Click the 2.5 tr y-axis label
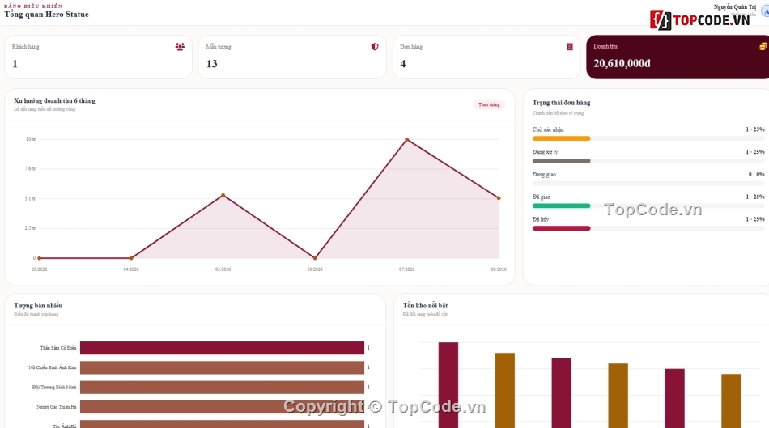Image resolution: width=769 pixels, height=428 pixels. coord(30,228)
